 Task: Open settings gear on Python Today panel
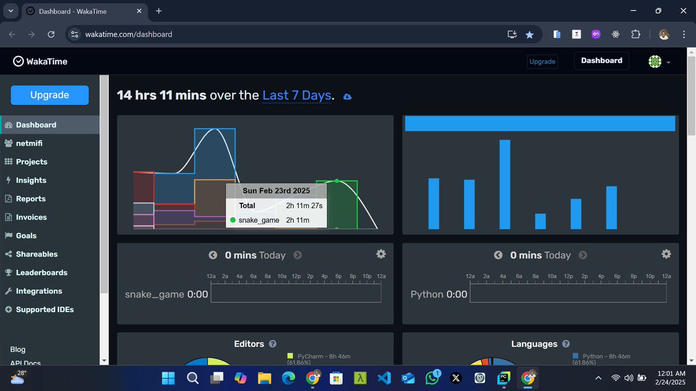click(x=666, y=254)
